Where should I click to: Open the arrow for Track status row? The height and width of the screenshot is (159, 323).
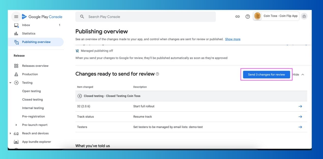click(x=300, y=117)
